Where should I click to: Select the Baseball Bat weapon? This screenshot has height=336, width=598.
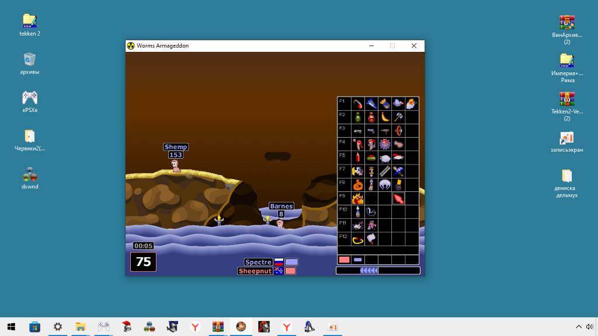click(x=398, y=171)
